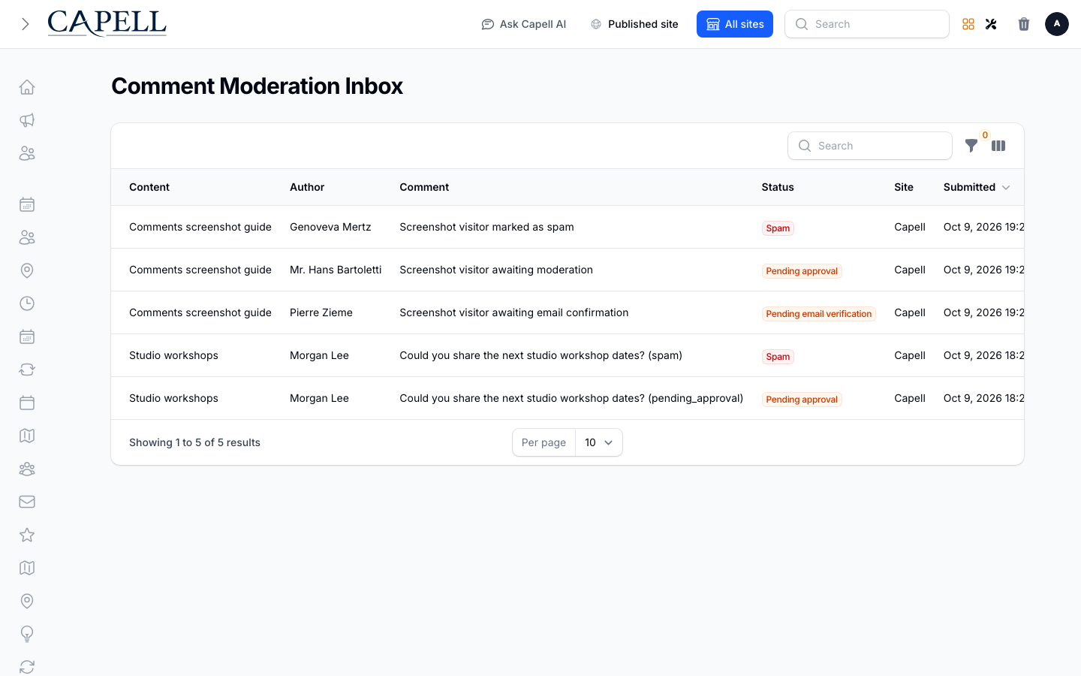Image resolution: width=1081 pixels, height=676 pixels.
Task: Click the Pending email verification status badge
Action: click(x=819, y=314)
